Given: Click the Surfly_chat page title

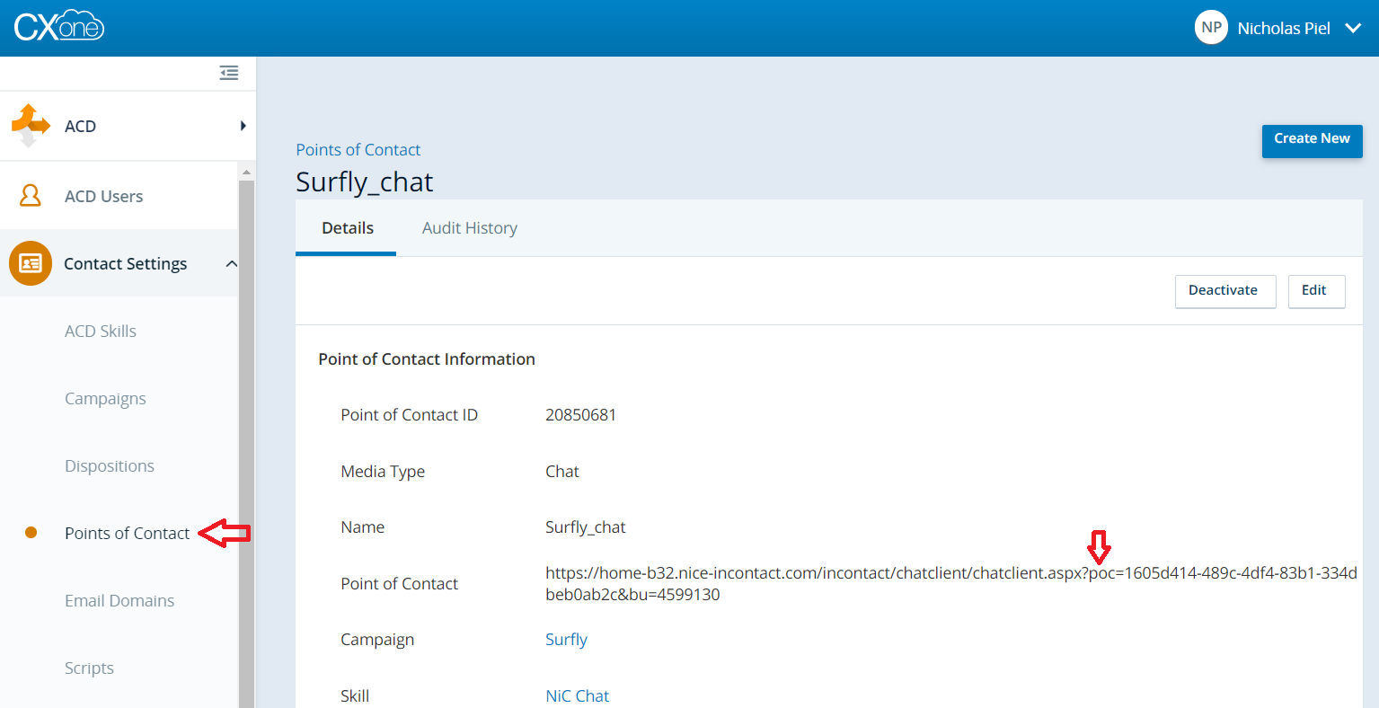Looking at the screenshot, I should pos(364,182).
